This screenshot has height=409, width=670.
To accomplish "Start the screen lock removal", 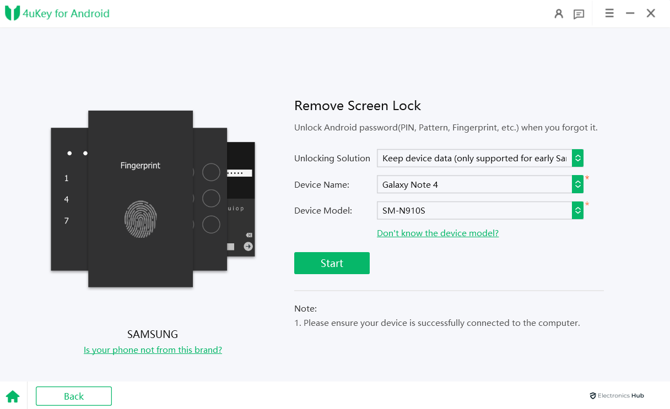I will 332,263.
